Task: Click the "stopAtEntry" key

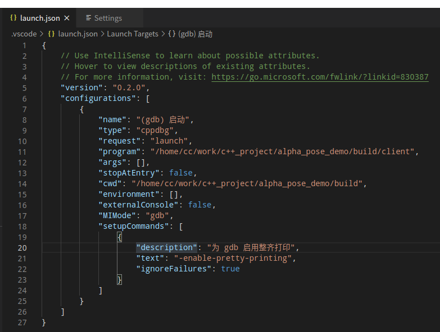Action: point(129,173)
